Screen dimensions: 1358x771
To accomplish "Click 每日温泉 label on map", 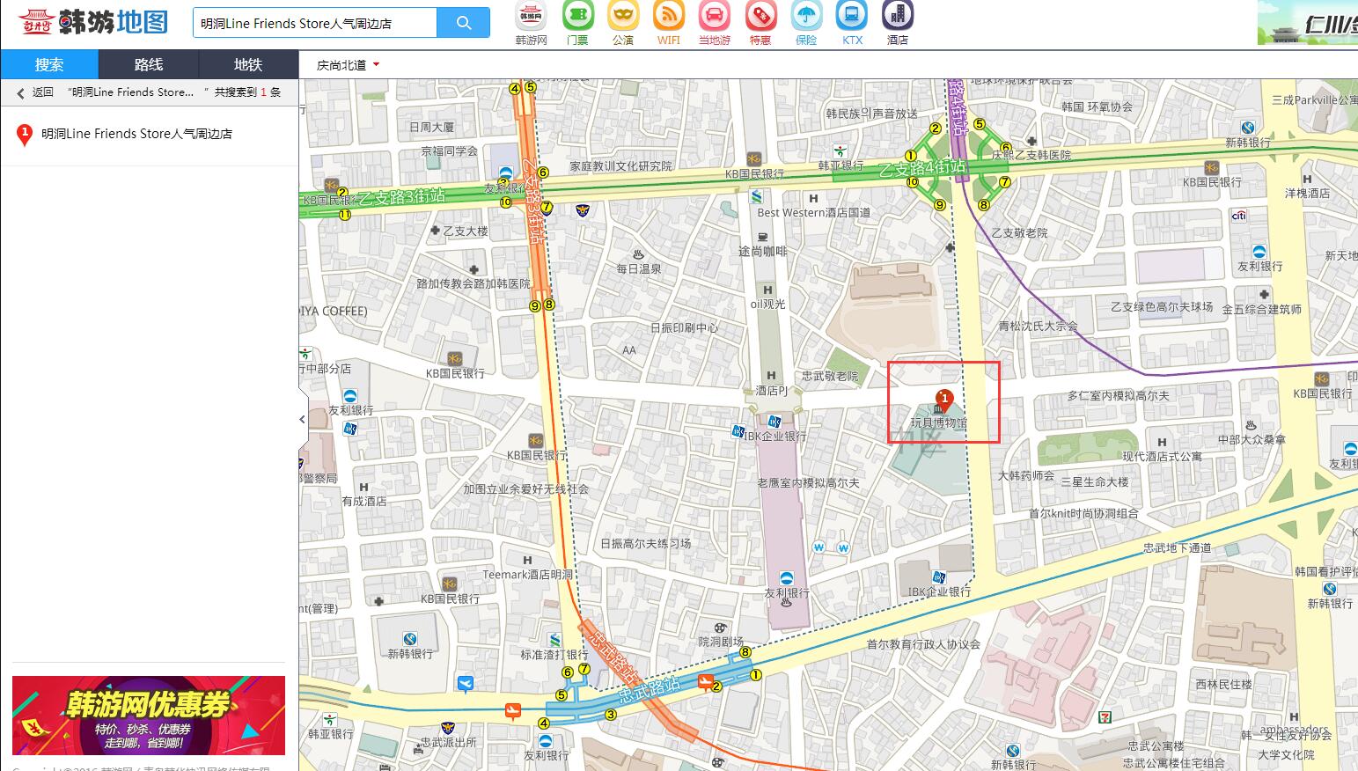I will pyautogui.click(x=639, y=268).
